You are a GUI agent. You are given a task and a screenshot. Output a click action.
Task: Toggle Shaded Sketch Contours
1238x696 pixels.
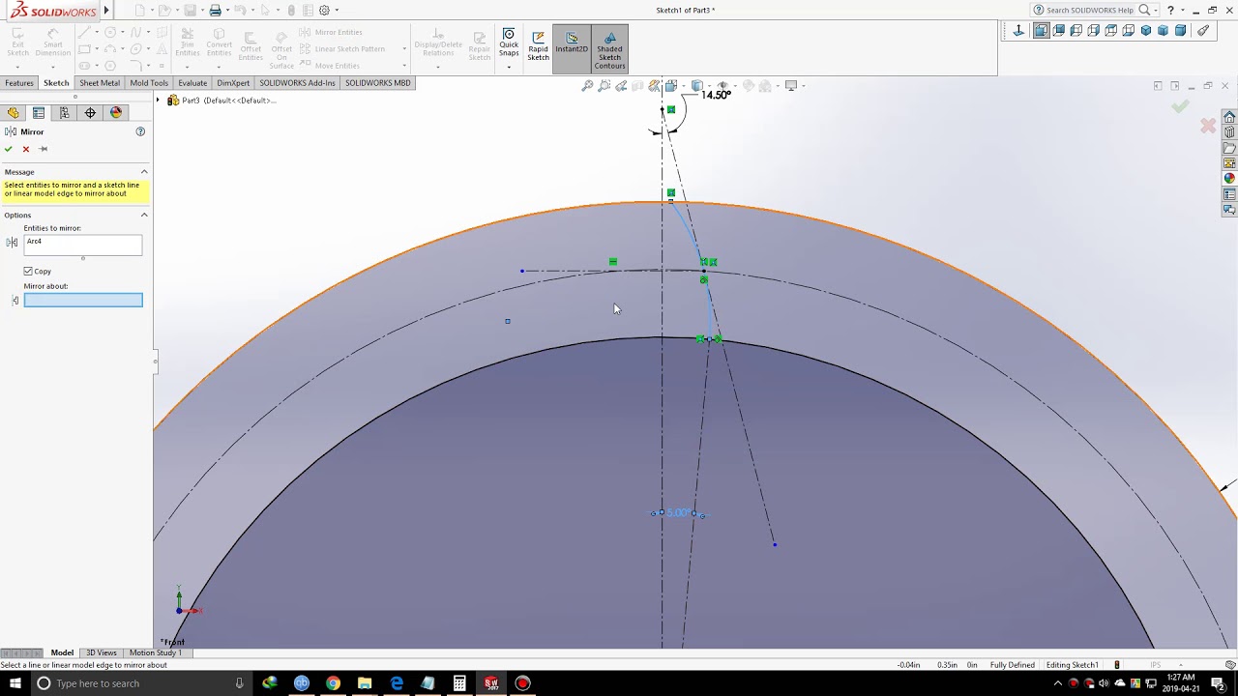(x=609, y=50)
